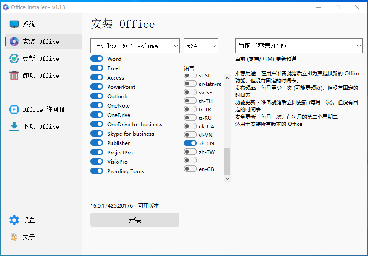Click the Uninstall Office trash icon
This screenshot has height=256, width=368.
(x=14, y=75)
